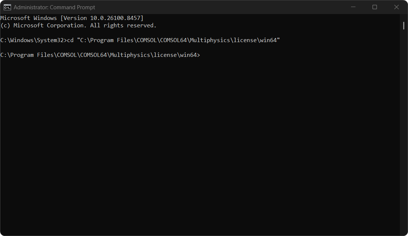Click 'Multiphysics' in the current prompt path
Screen dimensions: 408x236
pos(130,55)
